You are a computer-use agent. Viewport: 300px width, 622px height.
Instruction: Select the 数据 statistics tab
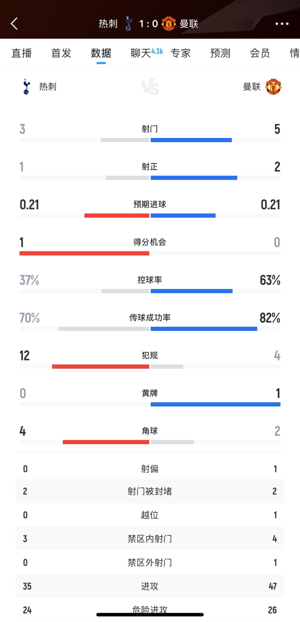[x=101, y=53]
